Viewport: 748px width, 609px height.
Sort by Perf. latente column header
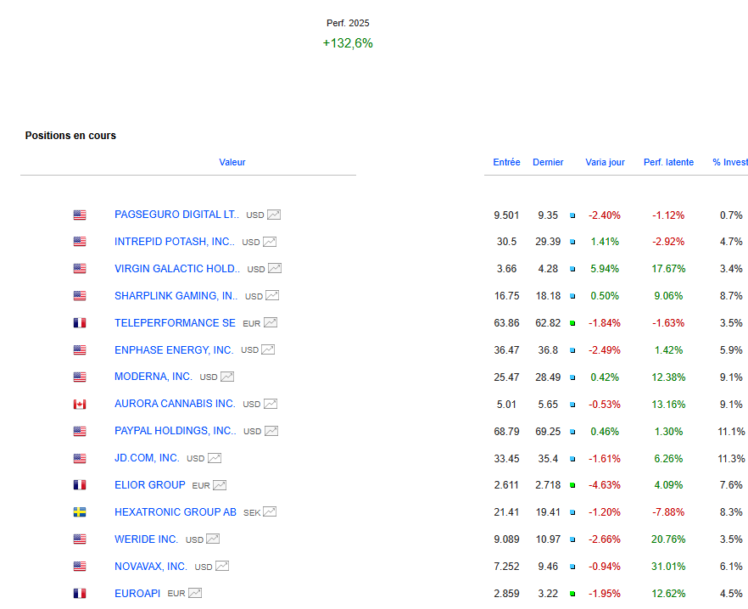[x=668, y=162]
